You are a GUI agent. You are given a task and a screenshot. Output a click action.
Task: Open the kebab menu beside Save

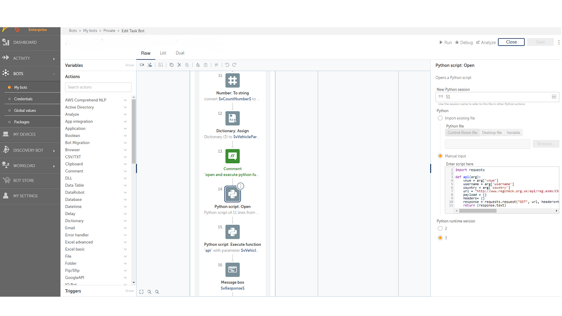[559, 42]
